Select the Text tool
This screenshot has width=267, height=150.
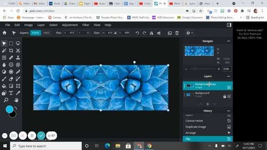pyautogui.click(x=11, y=93)
